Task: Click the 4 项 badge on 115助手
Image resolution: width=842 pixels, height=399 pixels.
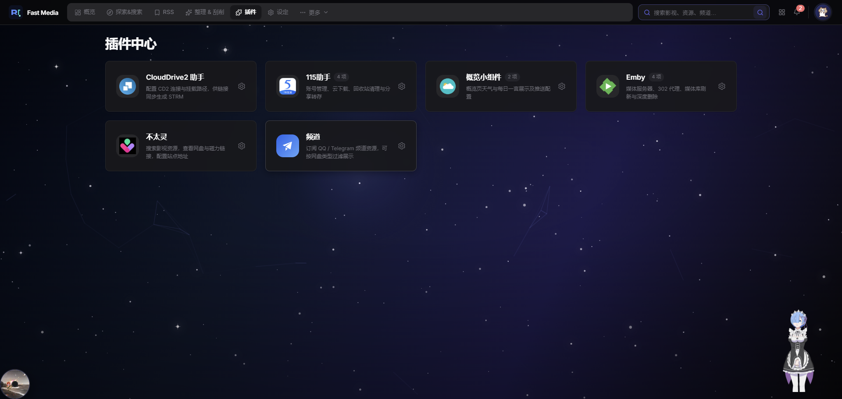Action: click(342, 77)
